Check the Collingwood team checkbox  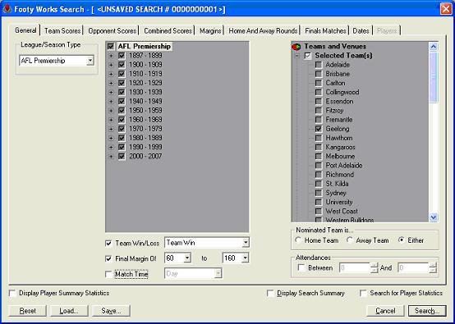click(x=319, y=92)
